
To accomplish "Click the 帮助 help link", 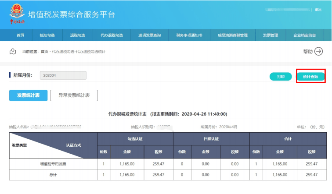I will 308,52.
